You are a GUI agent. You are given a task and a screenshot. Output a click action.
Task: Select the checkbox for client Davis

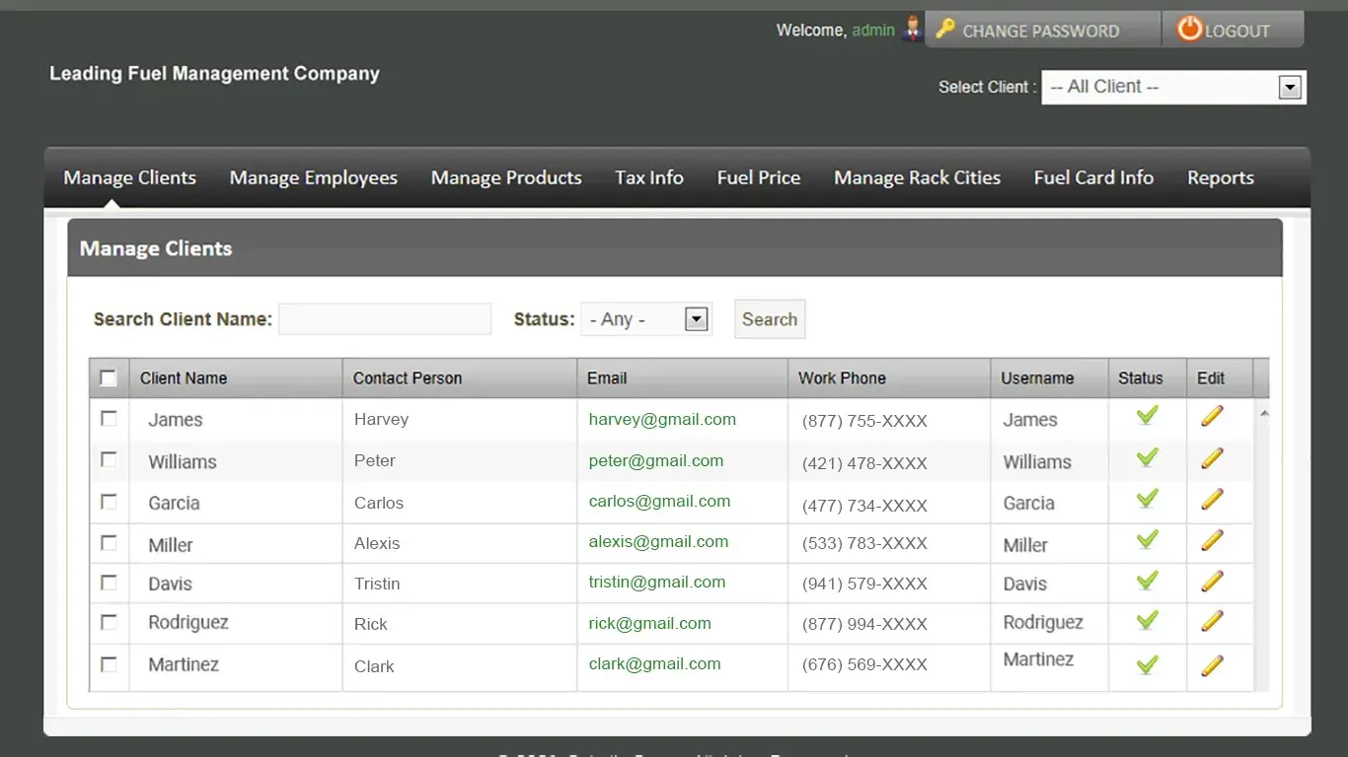click(109, 583)
